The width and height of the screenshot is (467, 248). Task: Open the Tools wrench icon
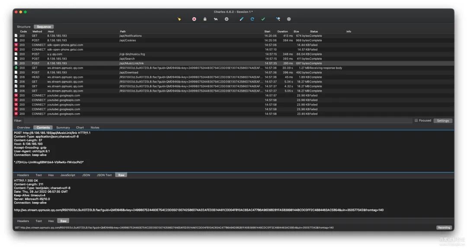click(x=278, y=19)
